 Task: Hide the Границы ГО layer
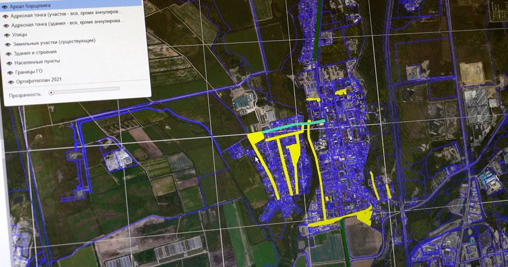click(x=10, y=73)
